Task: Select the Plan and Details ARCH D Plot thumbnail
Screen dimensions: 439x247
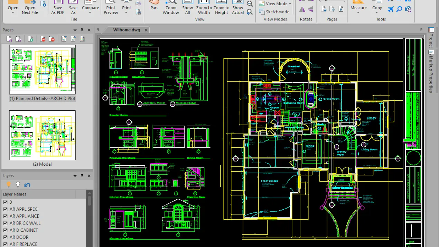Action: (x=43, y=70)
